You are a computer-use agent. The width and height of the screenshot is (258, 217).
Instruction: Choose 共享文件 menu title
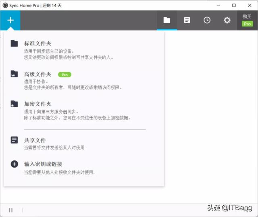pos(35,140)
